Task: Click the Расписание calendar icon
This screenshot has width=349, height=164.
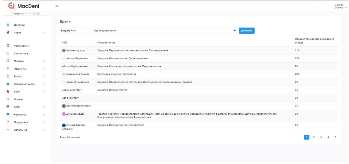Action: (8, 46)
